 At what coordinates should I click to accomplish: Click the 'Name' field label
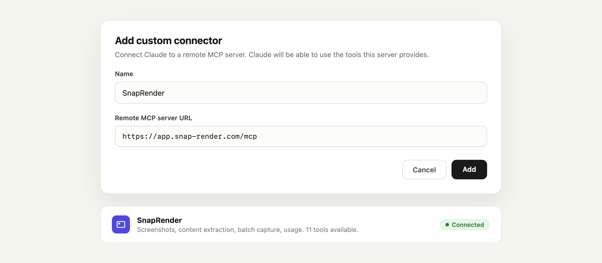click(x=124, y=74)
